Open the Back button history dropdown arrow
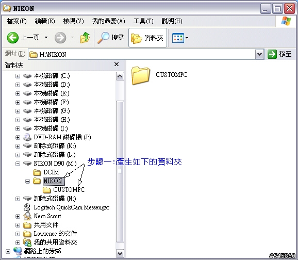Viewport: 298px width, 260px height. [x=46, y=38]
